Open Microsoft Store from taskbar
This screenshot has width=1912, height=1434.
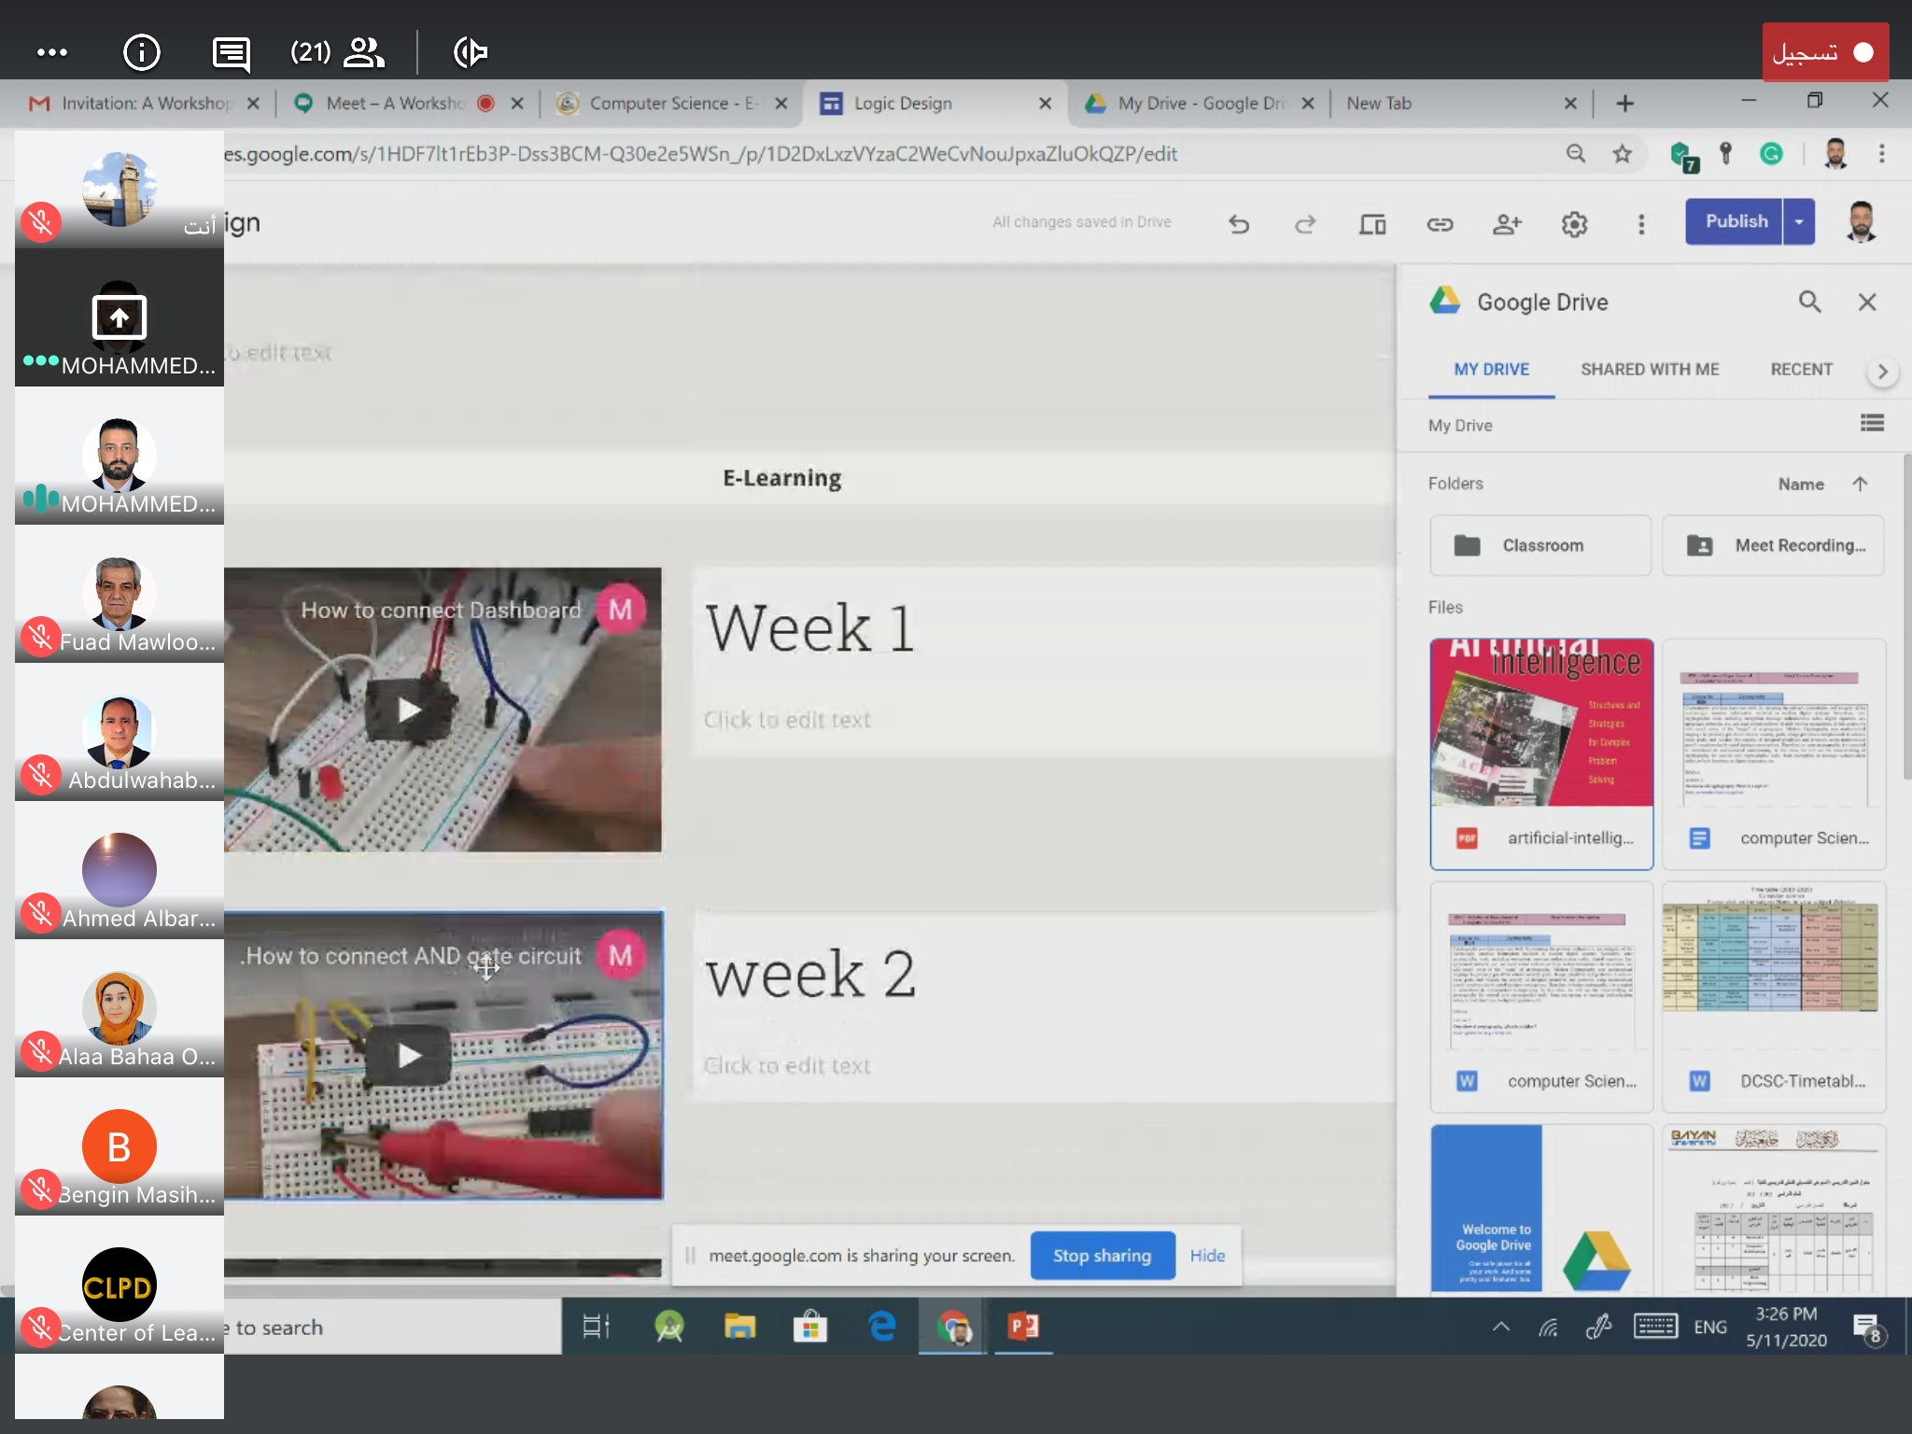pyautogui.click(x=810, y=1327)
